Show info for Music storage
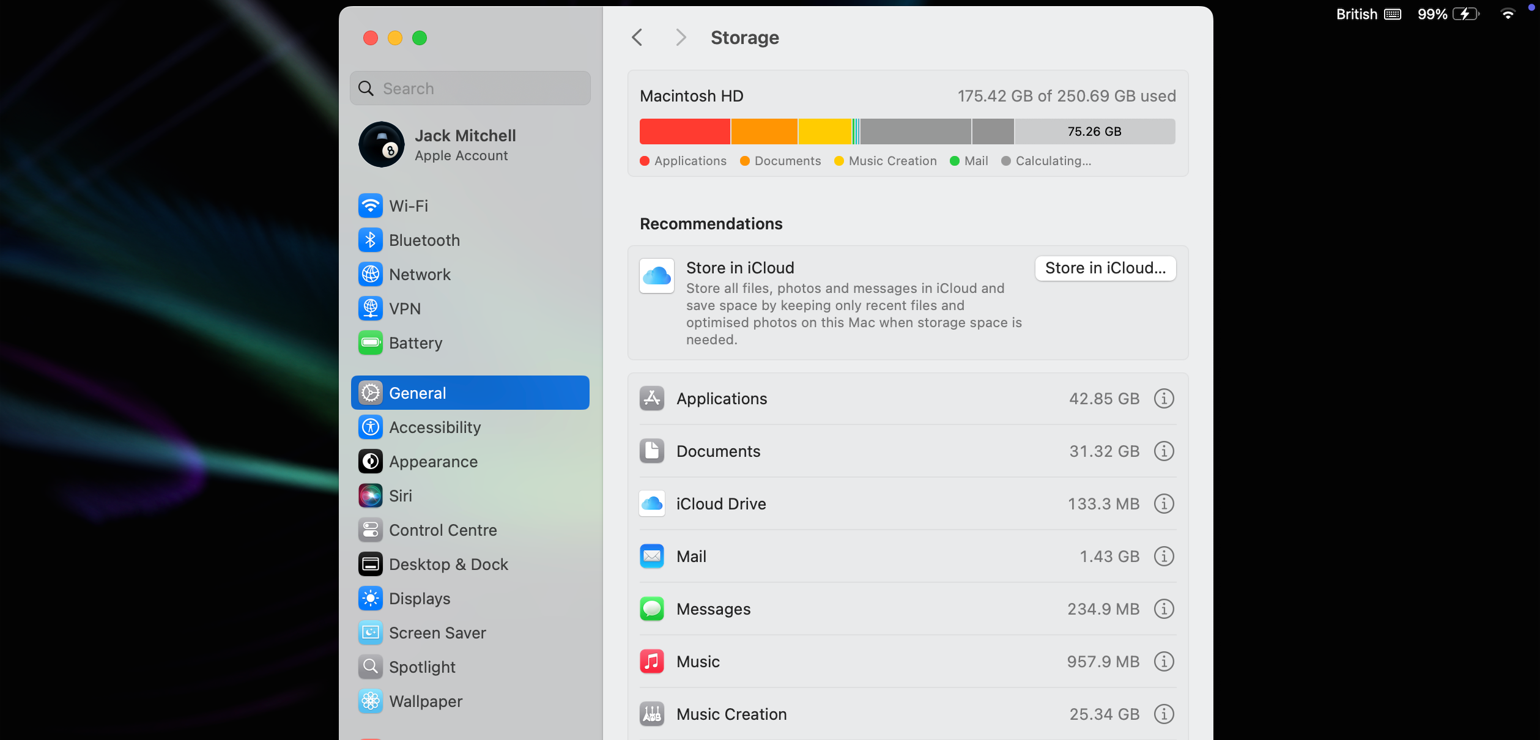Viewport: 1540px width, 740px height. (1163, 662)
